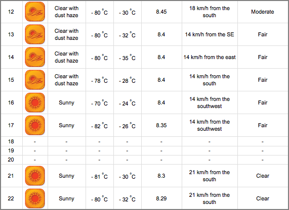Click the dust haze icon for day 12
The height and width of the screenshot is (210, 289).
(x=35, y=12)
